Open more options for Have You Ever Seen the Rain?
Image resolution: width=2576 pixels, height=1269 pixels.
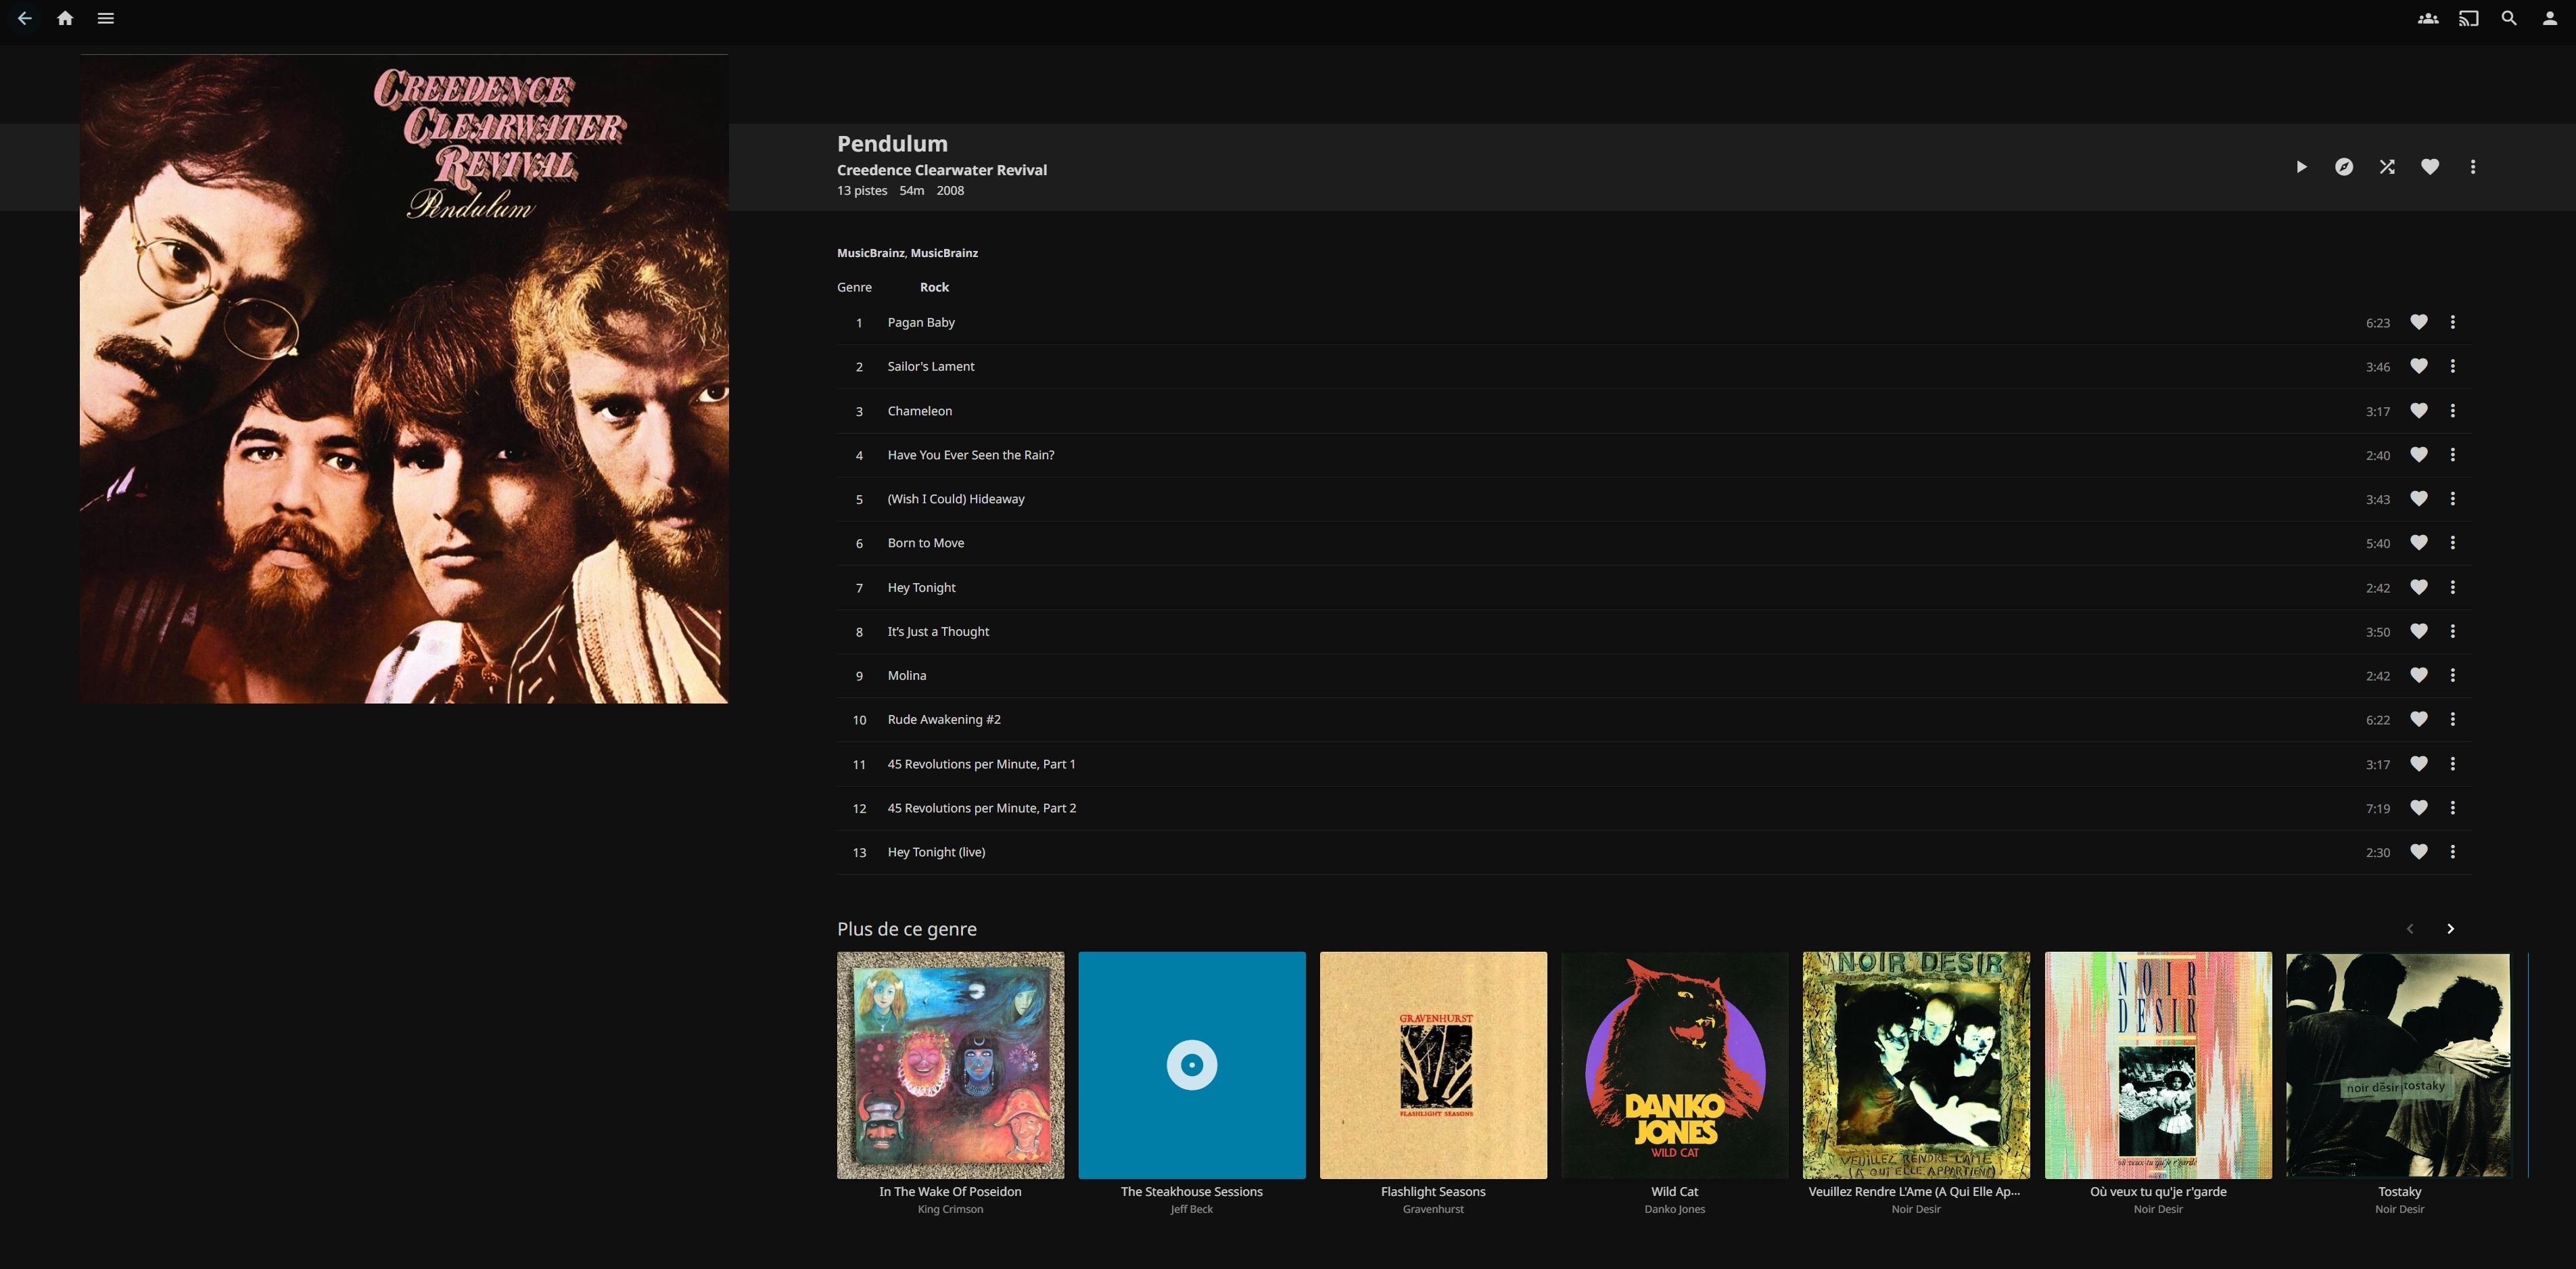click(x=2453, y=455)
